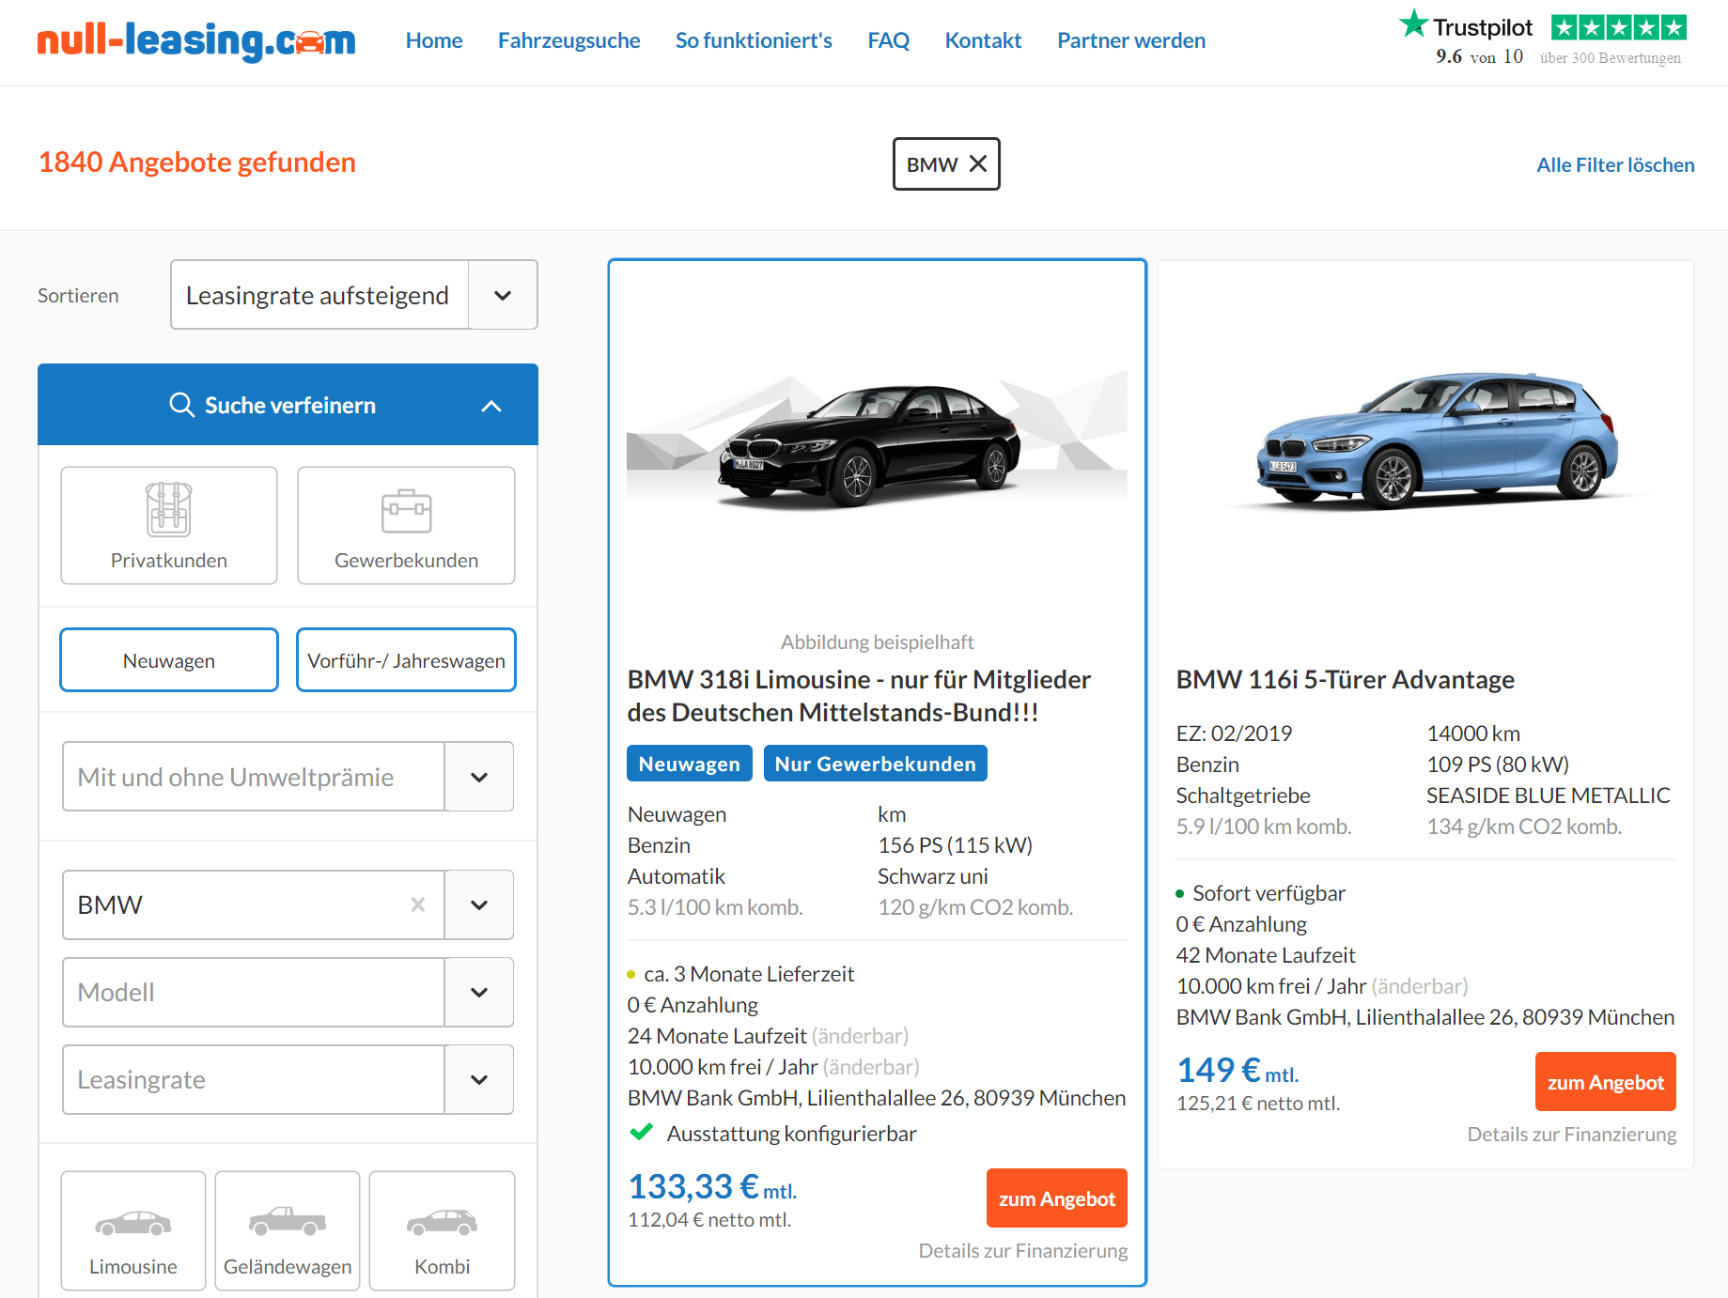
Task: Open the Modell dropdown
Action: (288, 992)
